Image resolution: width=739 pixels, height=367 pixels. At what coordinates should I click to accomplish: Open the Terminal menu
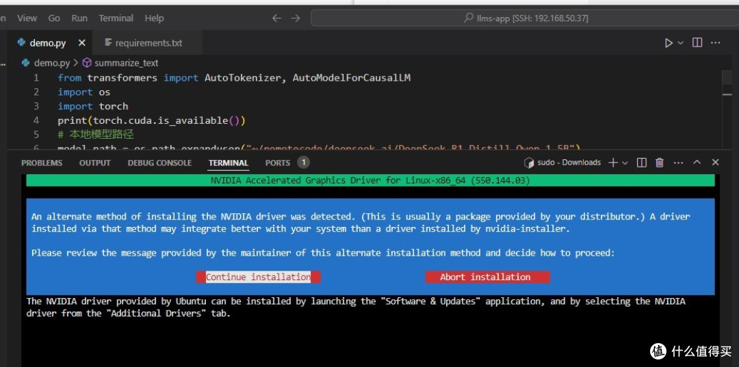click(x=116, y=18)
